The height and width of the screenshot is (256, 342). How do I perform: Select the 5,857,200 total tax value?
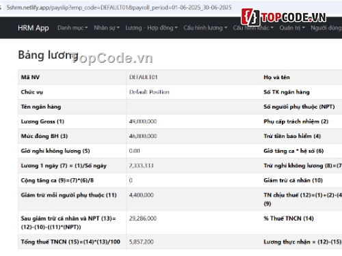click(141, 242)
